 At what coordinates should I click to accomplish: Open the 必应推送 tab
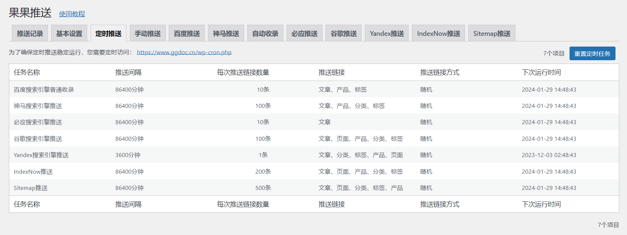tap(304, 33)
